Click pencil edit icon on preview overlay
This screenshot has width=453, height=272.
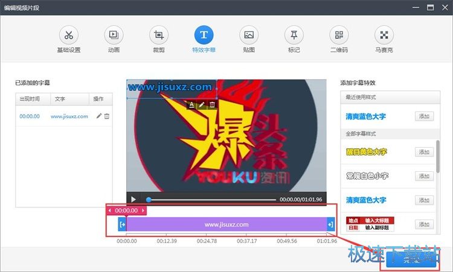(202, 105)
